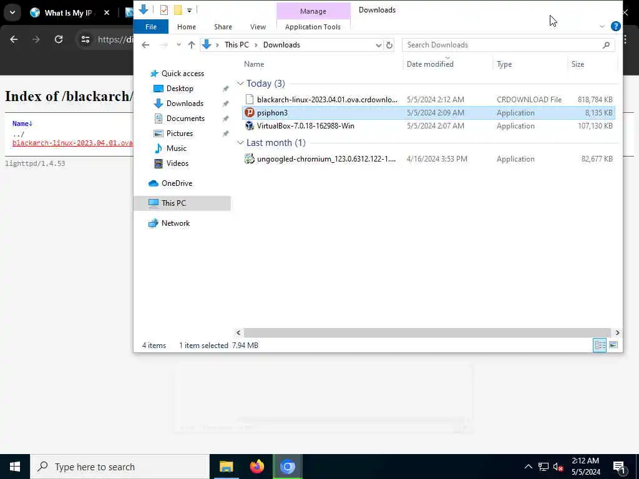
Task: Click the taskbar Type here to search box
Action: tap(120, 467)
